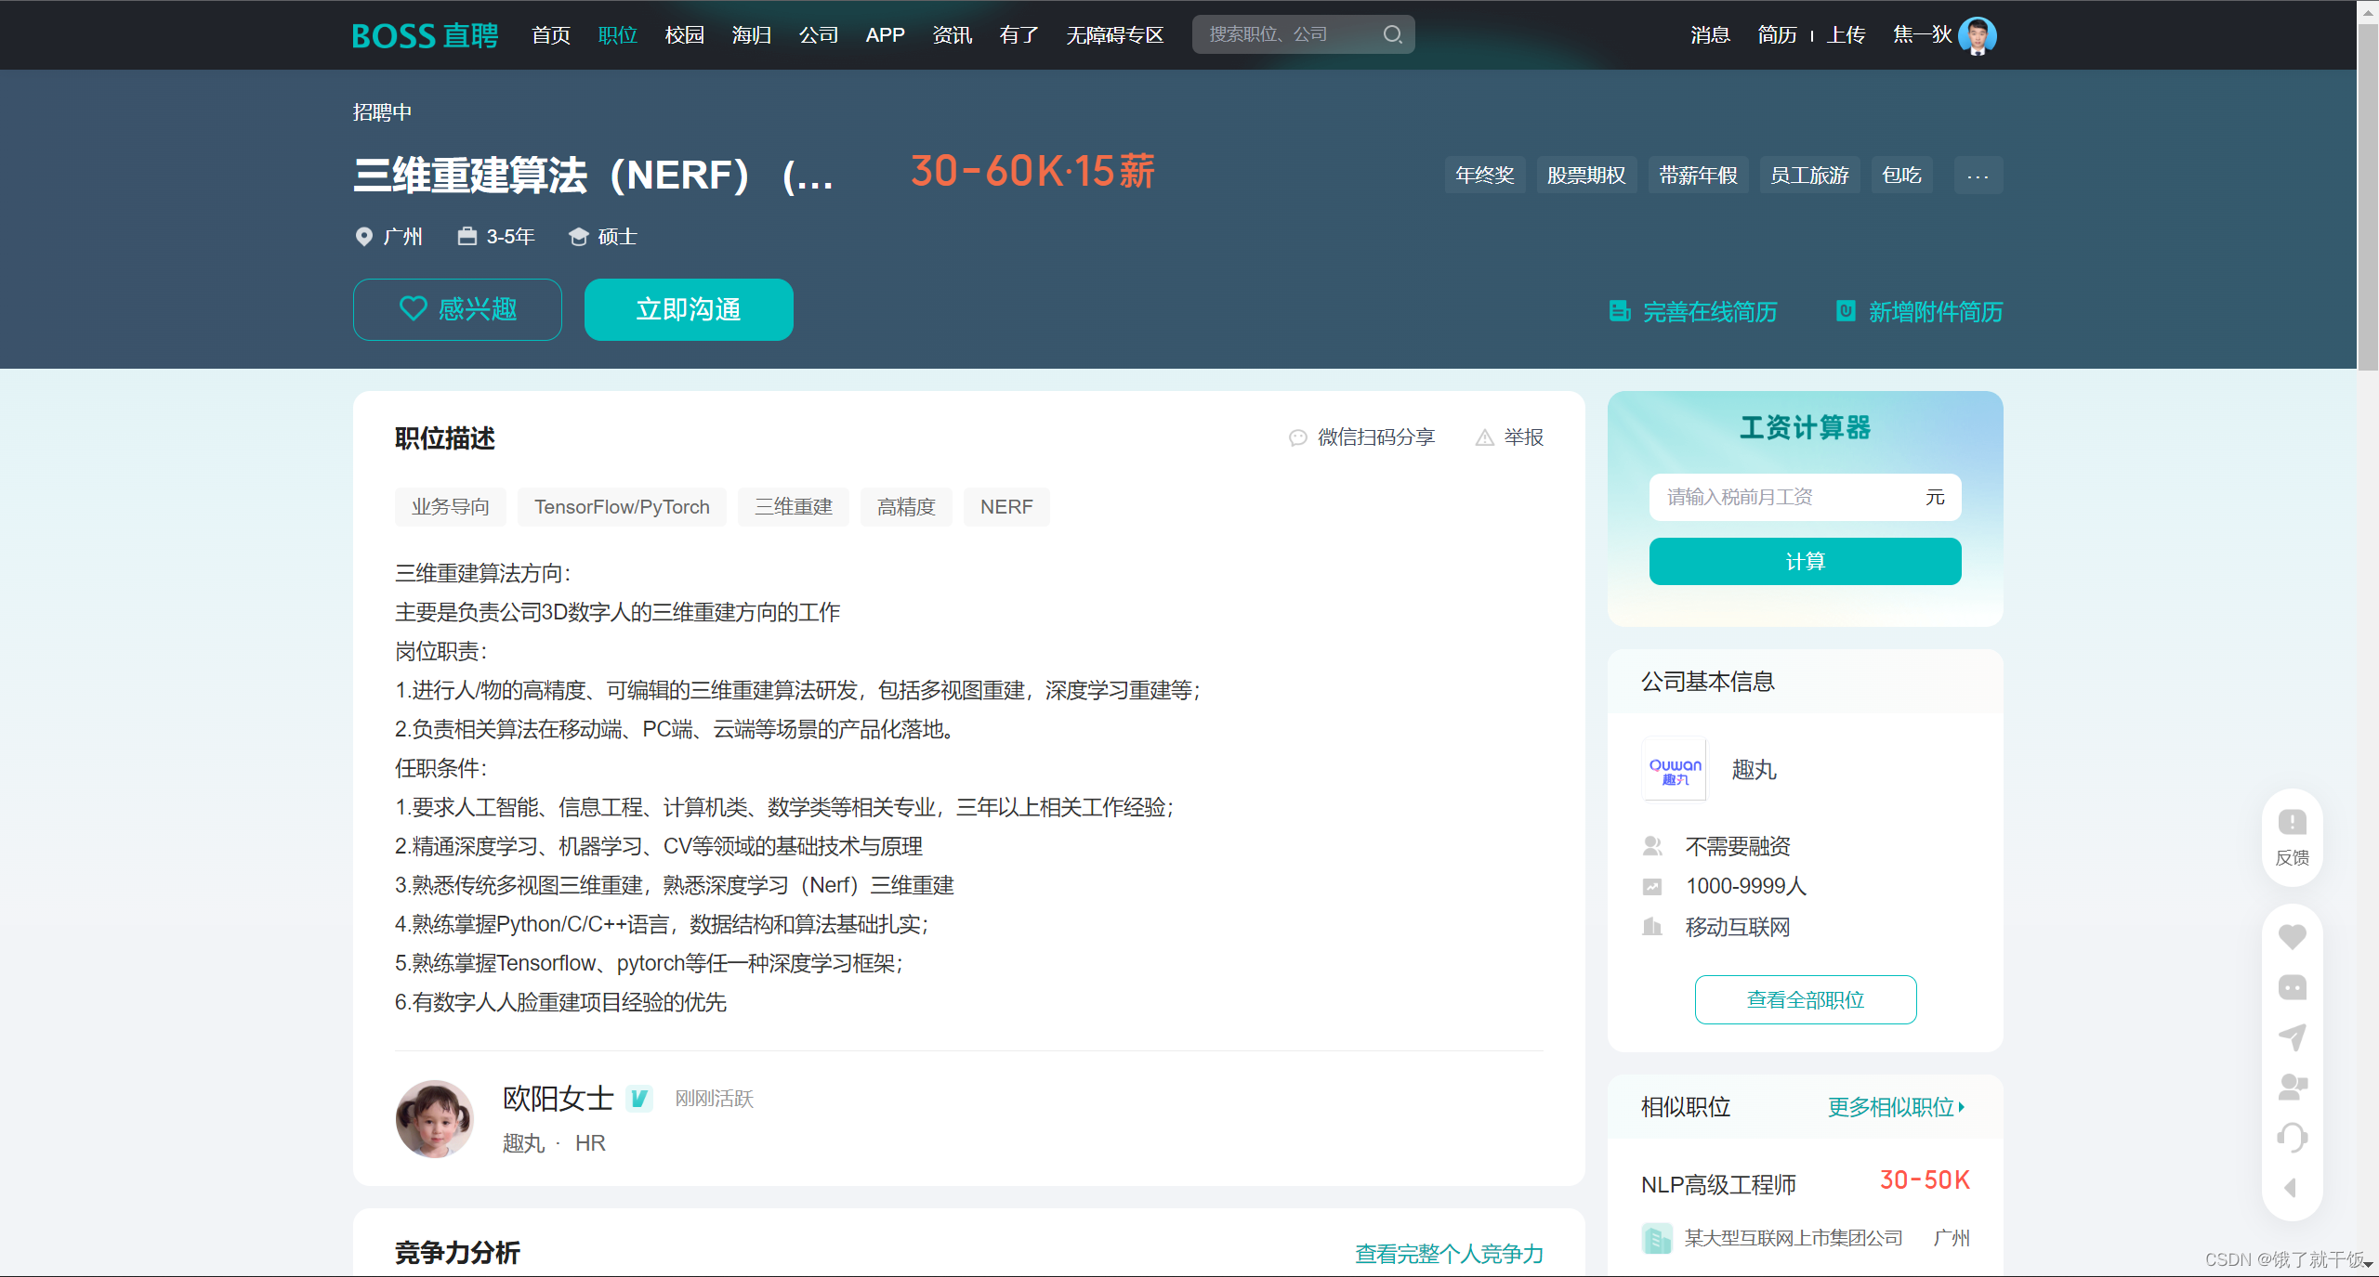Click the 焦一狄 username
The image size is (2379, 1277).
(x=1922, y=35)
